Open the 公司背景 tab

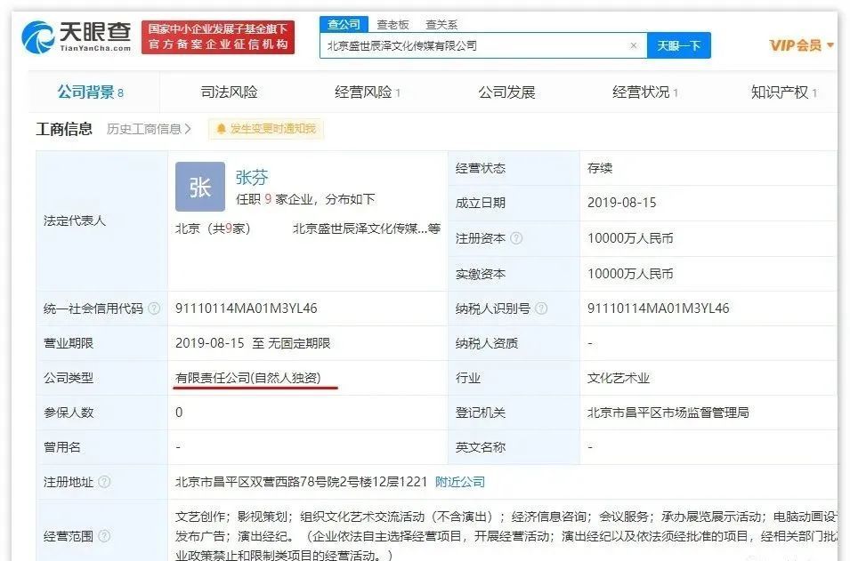[91, 92]
